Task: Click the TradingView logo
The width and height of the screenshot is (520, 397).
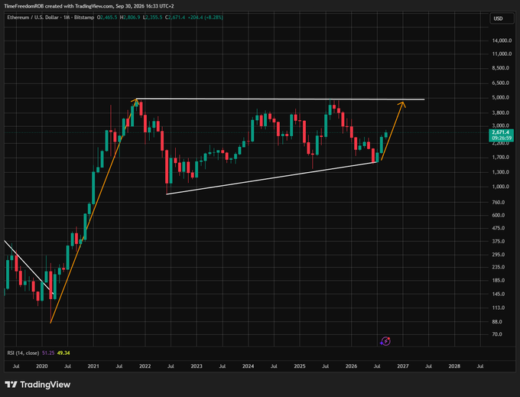Action: [x=37, y=385]
